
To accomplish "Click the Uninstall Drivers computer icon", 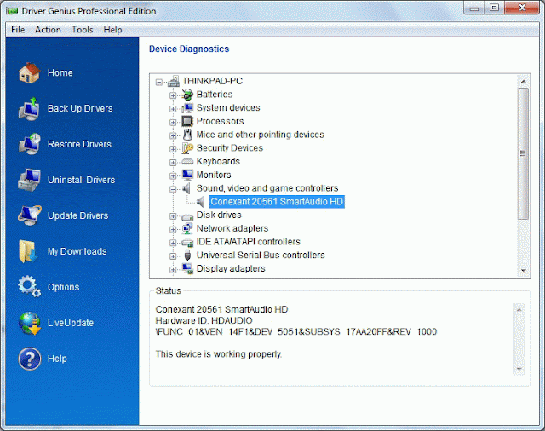I will pyautogui.click(x=29, y=180).
